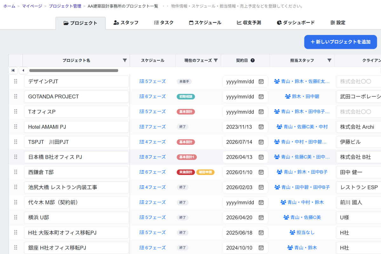Open 担当なし staff link for H社 大阪本町
381x254 pixels.
click(x=302, y=233)
